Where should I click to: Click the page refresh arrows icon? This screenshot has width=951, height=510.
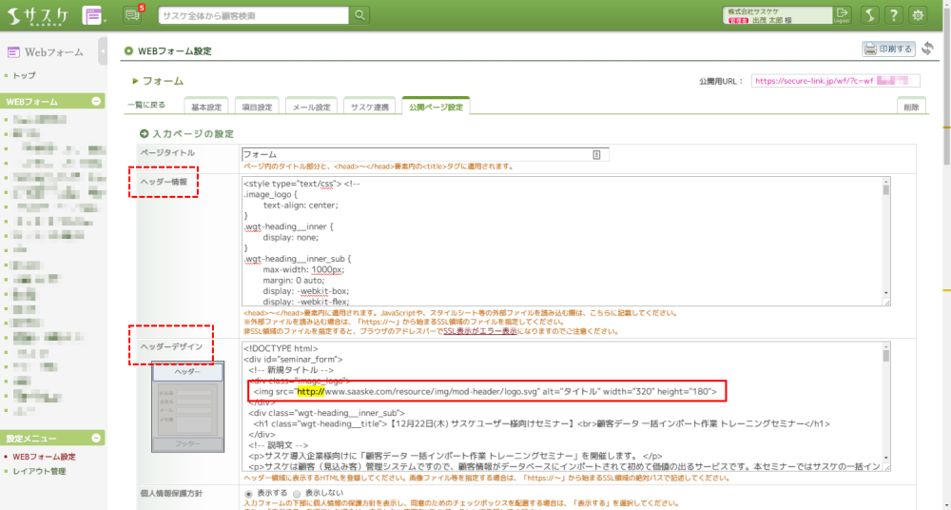[927, 49]
